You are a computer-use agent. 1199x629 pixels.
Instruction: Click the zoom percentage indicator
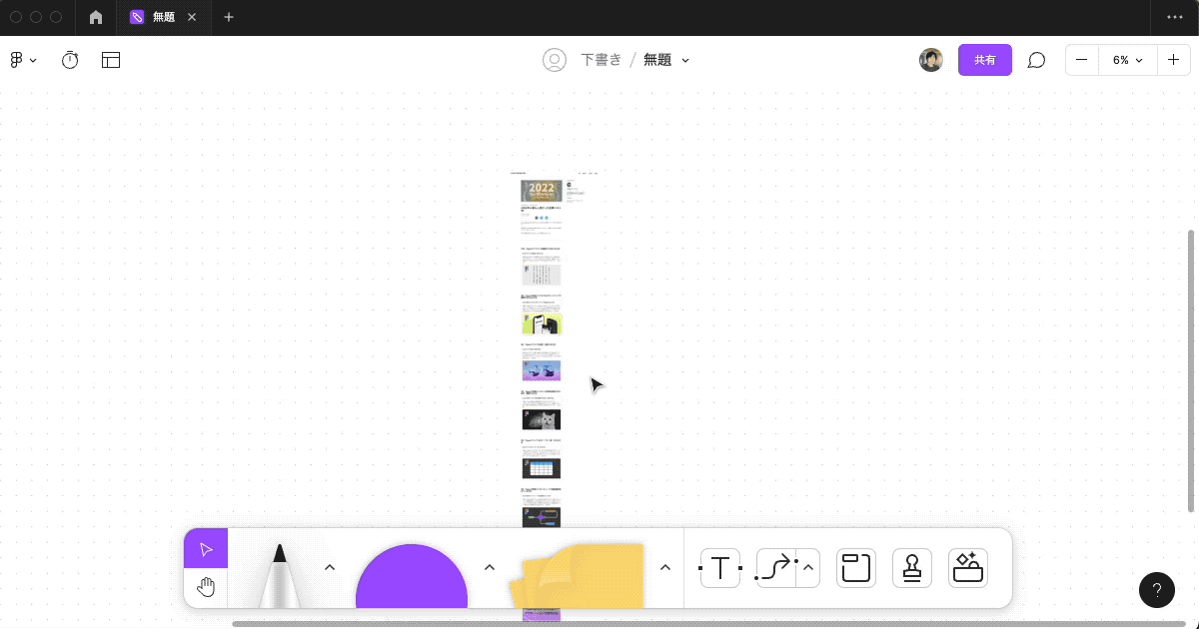click(1127, 60)
